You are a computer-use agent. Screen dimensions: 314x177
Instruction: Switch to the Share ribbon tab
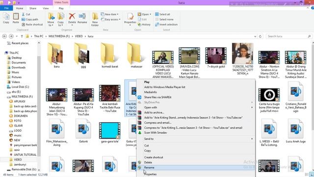click(x=33, y=8)
